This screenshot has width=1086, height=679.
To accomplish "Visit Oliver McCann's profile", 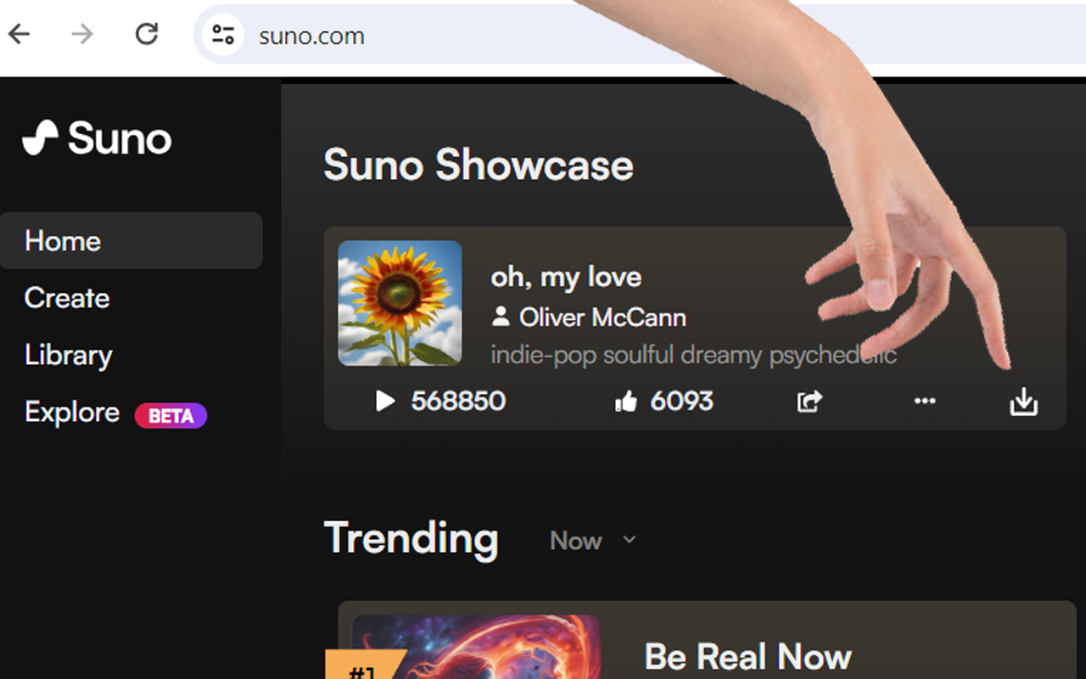I will coord(602,317).
